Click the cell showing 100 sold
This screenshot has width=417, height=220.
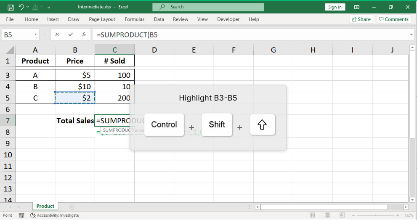click(114, 75)
